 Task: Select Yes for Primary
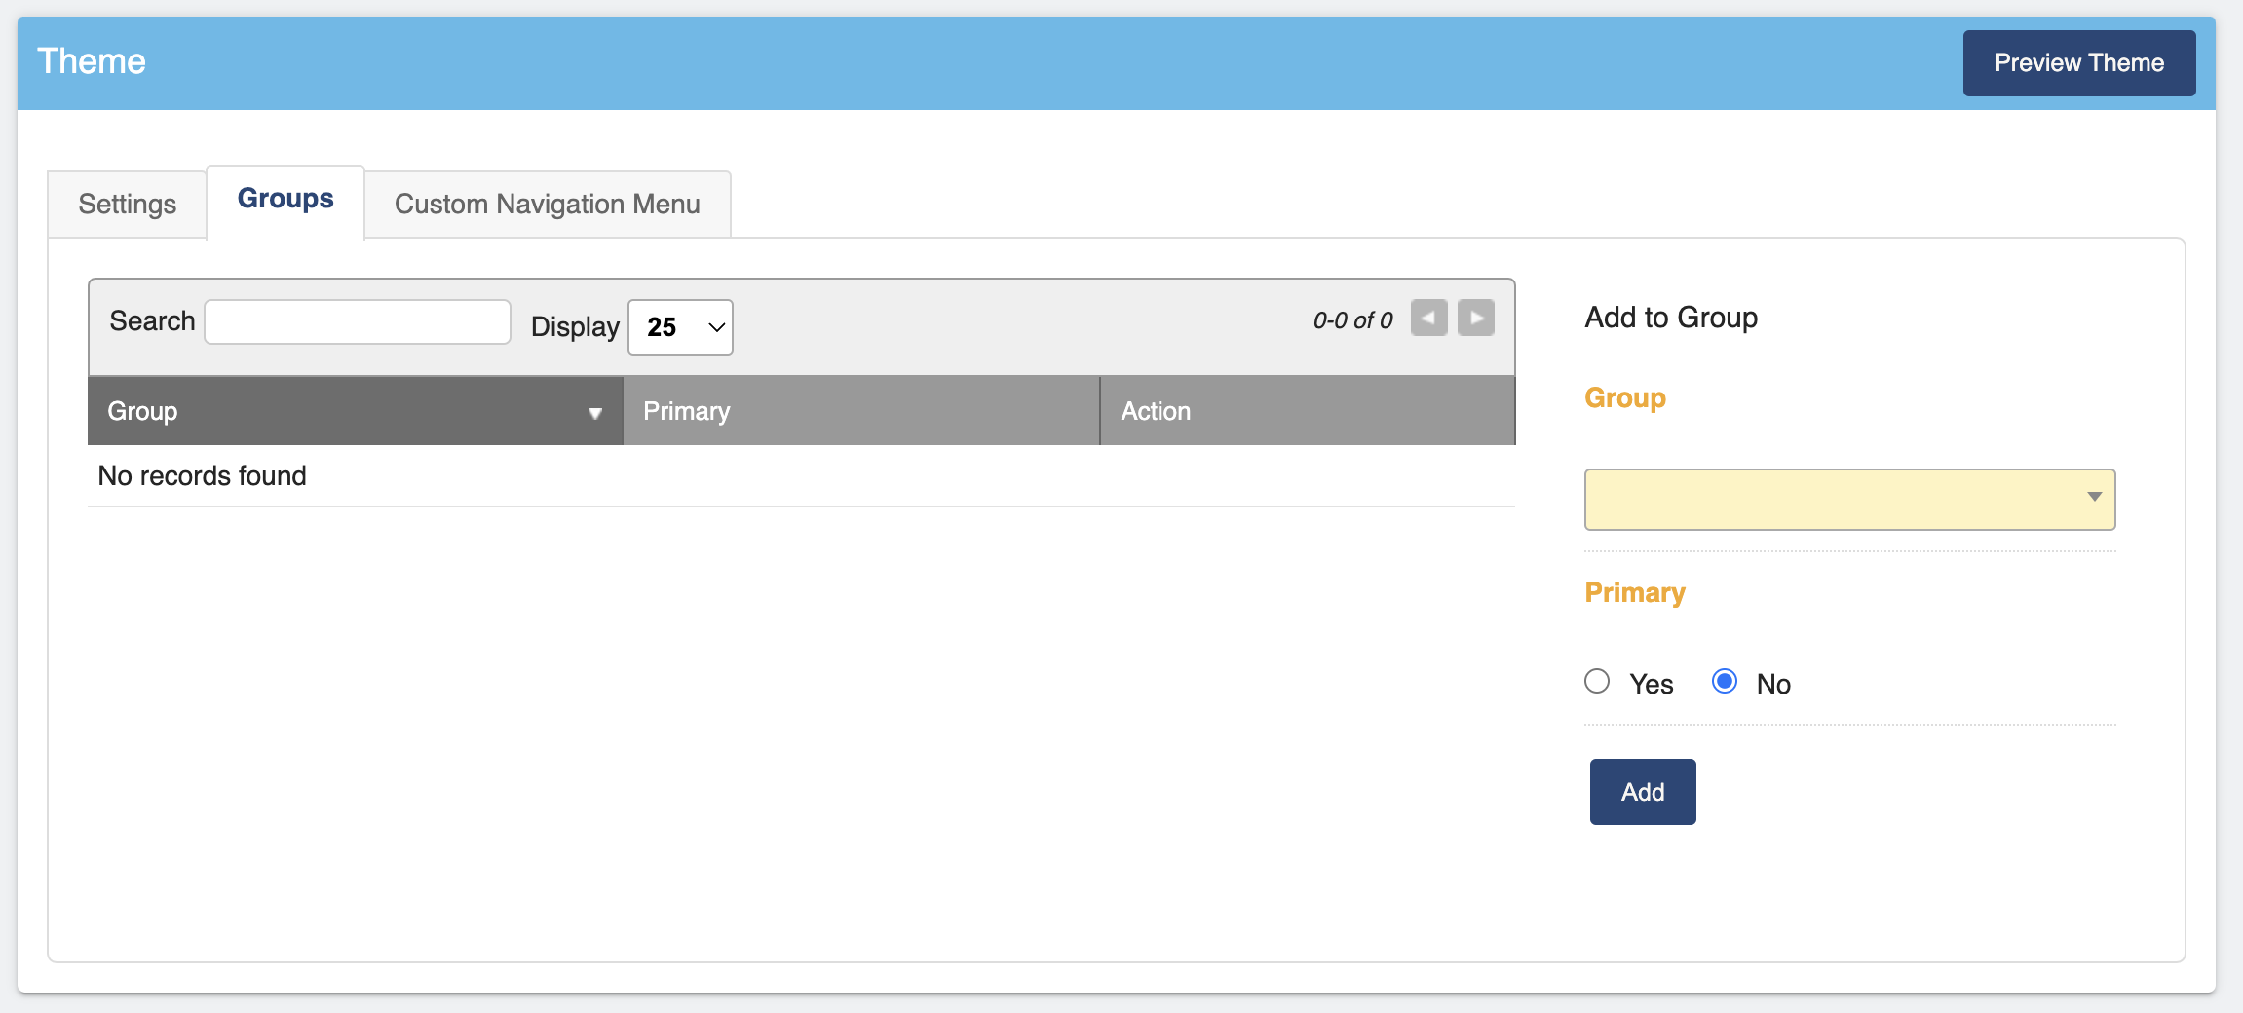(x=1596, y=681)
